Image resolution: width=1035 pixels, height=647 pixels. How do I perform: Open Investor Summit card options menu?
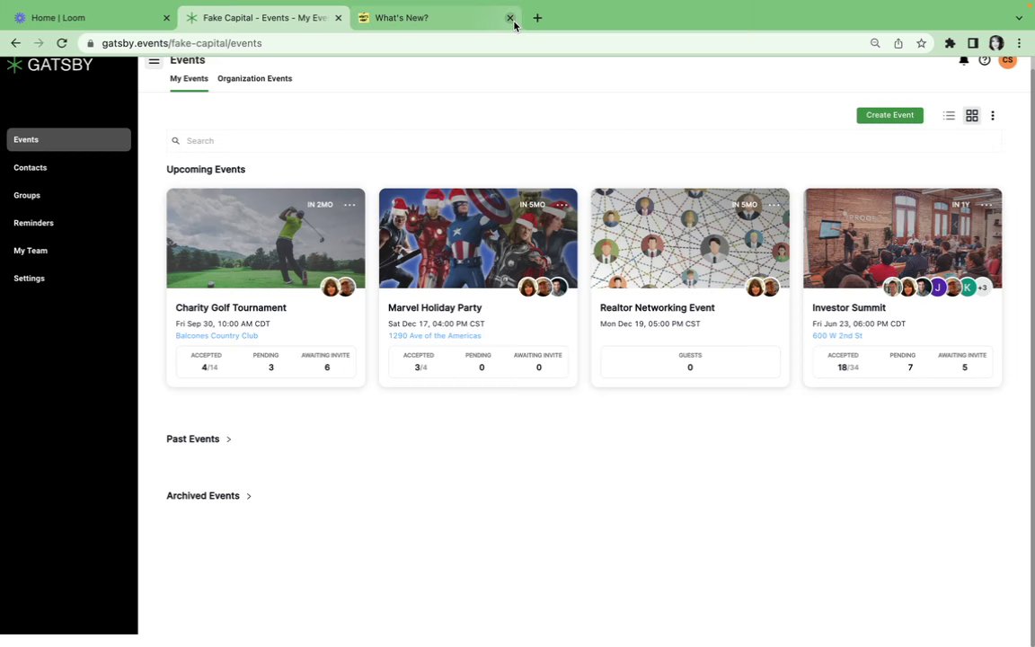click(986, 205)
